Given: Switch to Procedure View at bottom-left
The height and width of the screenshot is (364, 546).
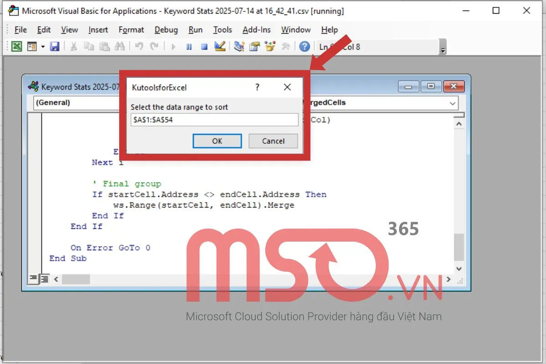Looking at the screenshot, I should pyautogui.click(x=34, y=279).
